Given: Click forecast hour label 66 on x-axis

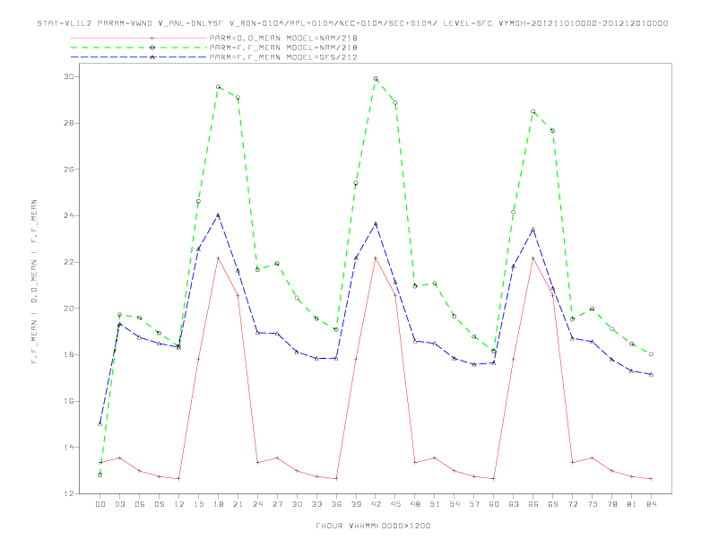Looking at the screenshot, I should tap(533, 504).
